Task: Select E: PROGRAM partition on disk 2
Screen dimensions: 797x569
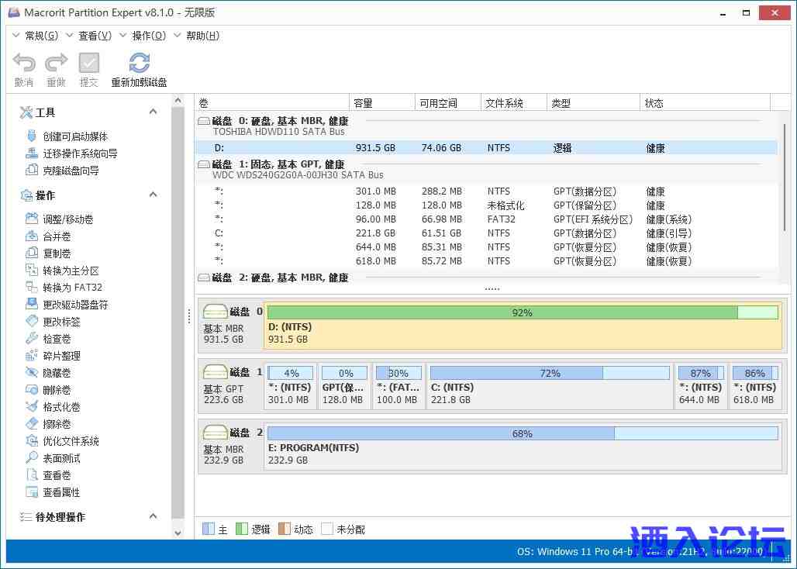Action: pos(522,448)
